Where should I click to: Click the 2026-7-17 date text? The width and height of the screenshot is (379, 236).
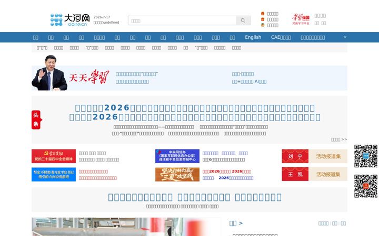102,17
